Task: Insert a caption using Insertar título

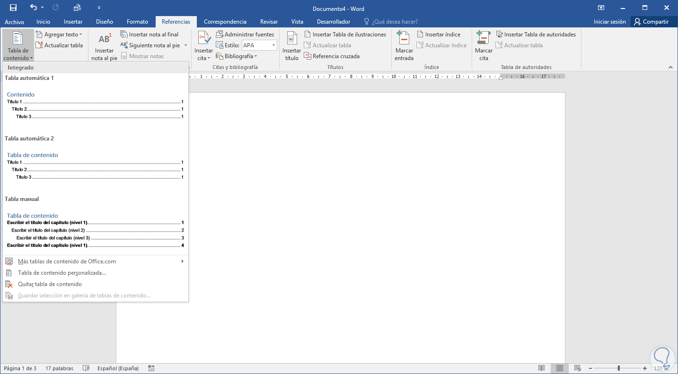Action: tap(291, 44)
